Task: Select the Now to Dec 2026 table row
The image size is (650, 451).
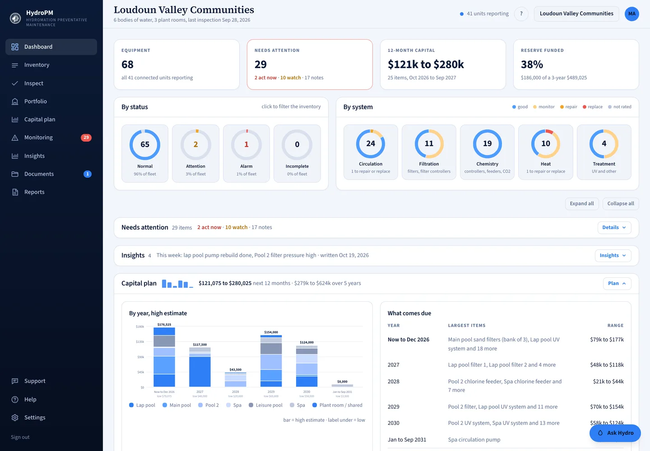Action: pos(506,344)
